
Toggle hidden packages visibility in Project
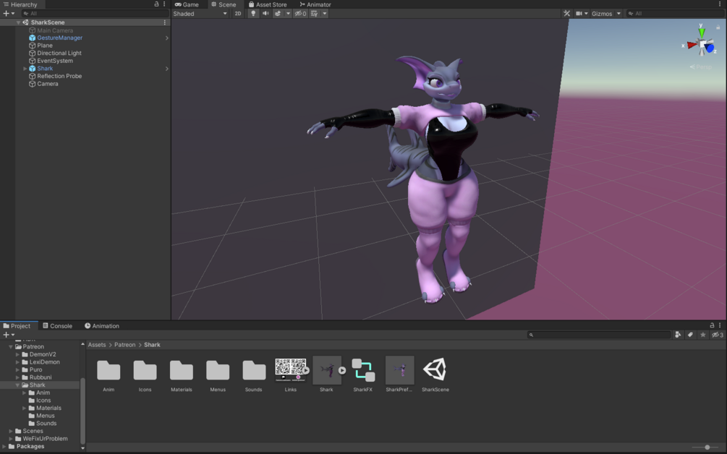[718, 335]
